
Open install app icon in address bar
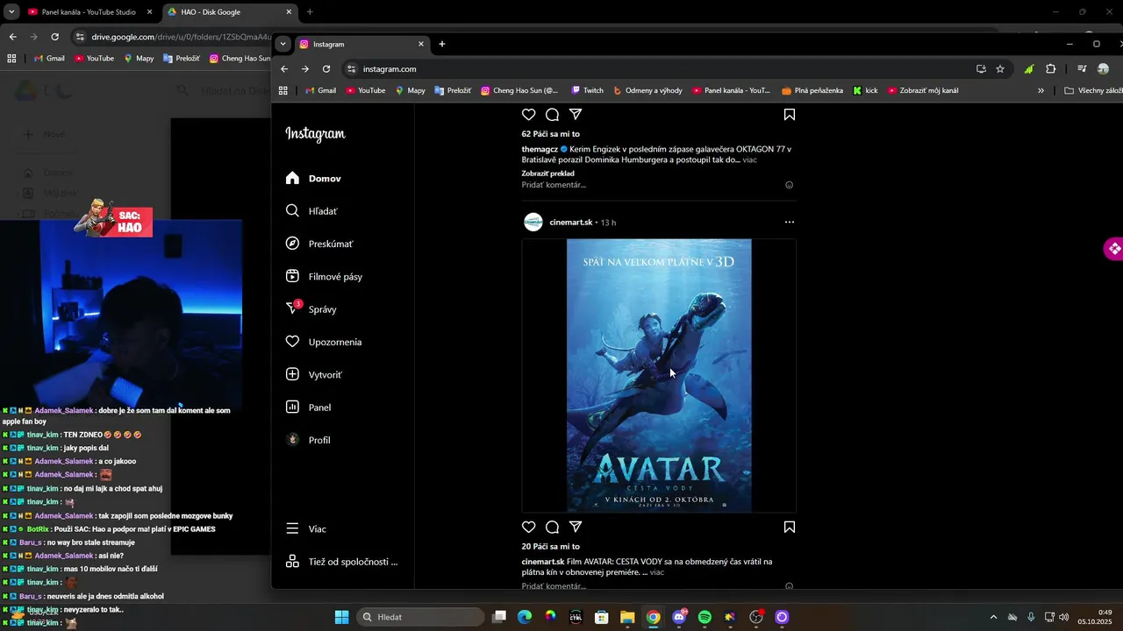pos(981,69)
